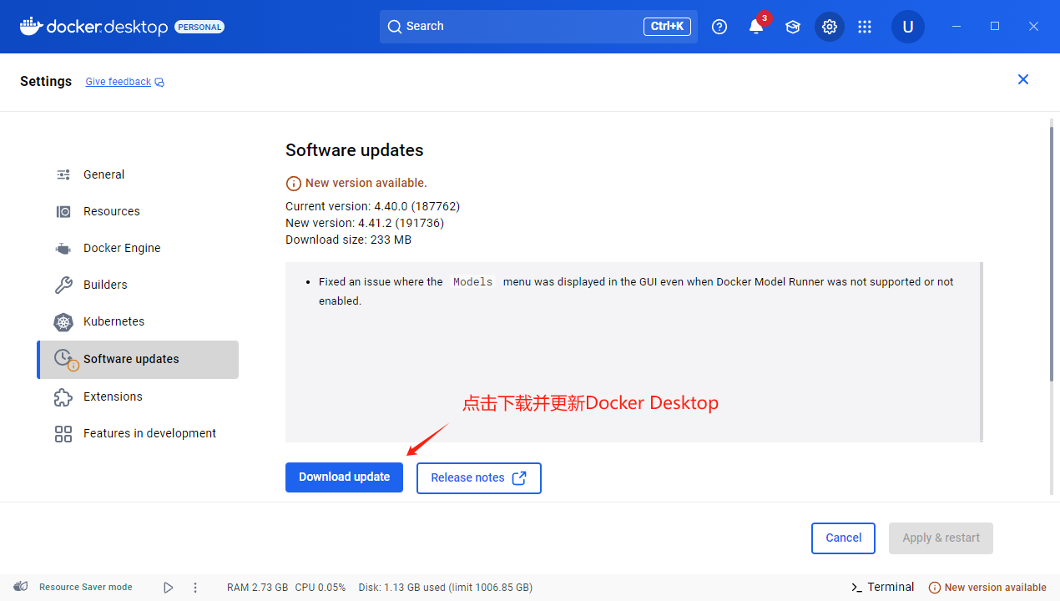Click the Resources disk icon

(x=63, y=211)
